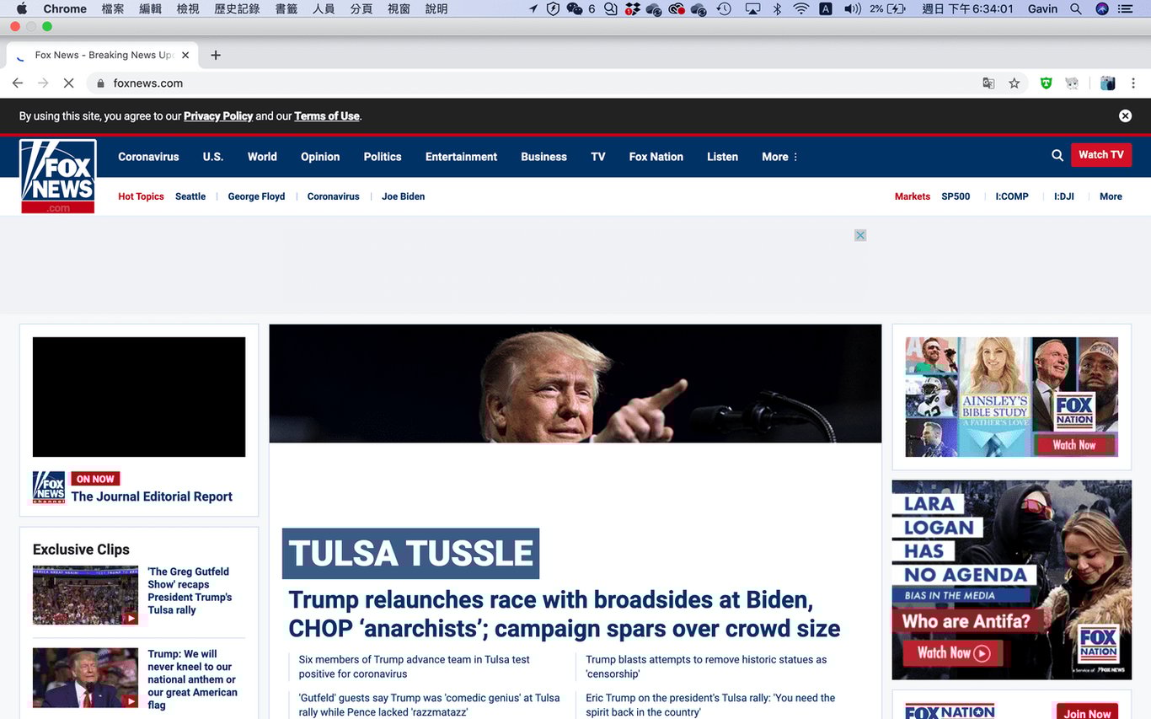Read Trump blasts attempts to remove statues story
This screenshot has height=719, width=1151.
point(706,667)
